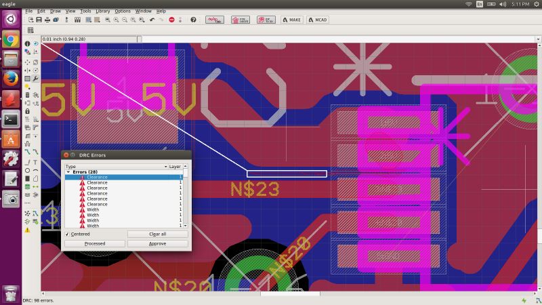The height and width of the screenshot is (305, 542).
Task: Click the Type column sort arrow
Action: (x=165, y=167)
